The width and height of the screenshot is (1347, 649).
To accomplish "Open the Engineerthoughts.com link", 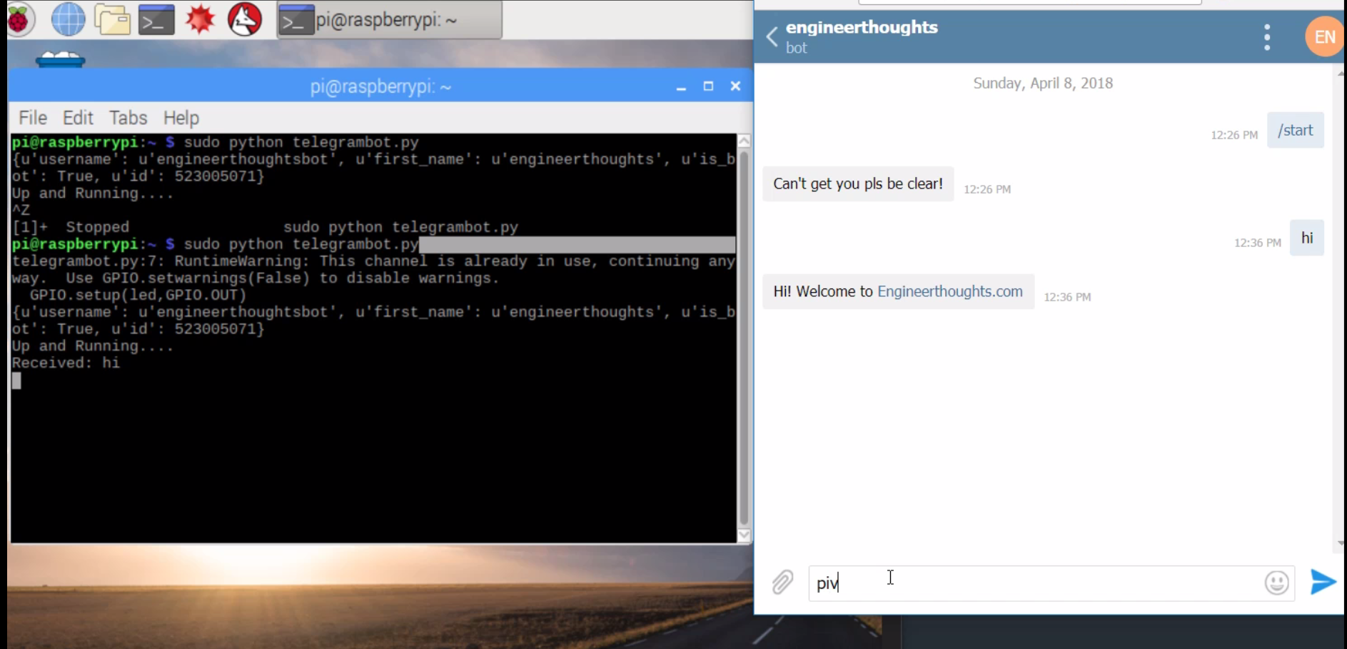I will tap(950, 291).
